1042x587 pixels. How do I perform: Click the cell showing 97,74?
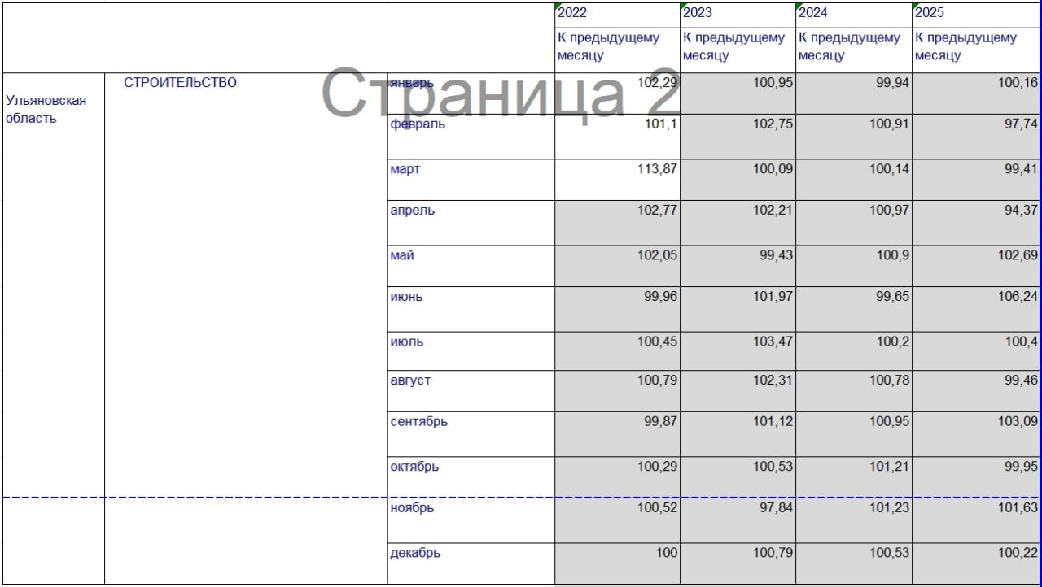[975, 136]
